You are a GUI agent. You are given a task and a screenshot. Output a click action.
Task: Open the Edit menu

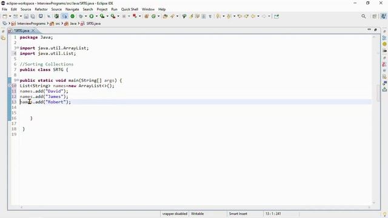pyautogui.click(x=13, y=10)
